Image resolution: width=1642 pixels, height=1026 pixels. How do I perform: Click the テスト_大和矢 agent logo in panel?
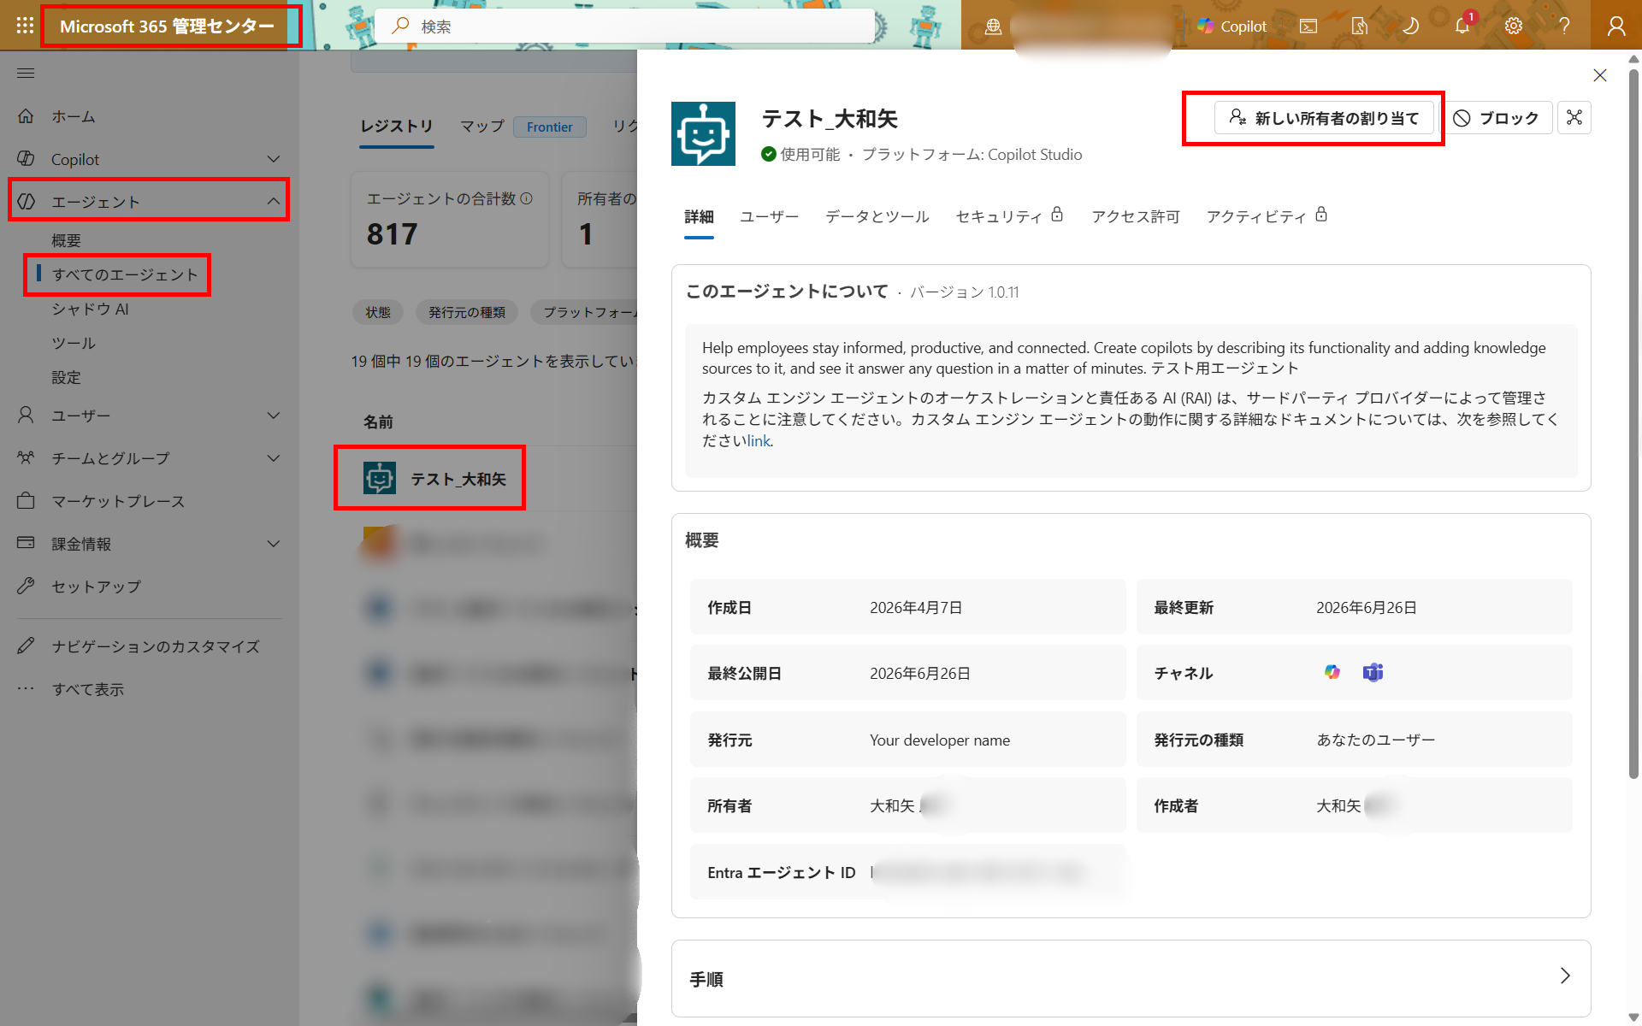[x=703, y=133]
